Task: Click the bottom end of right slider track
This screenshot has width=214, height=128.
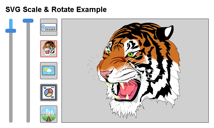Action: tap(28, 121)
